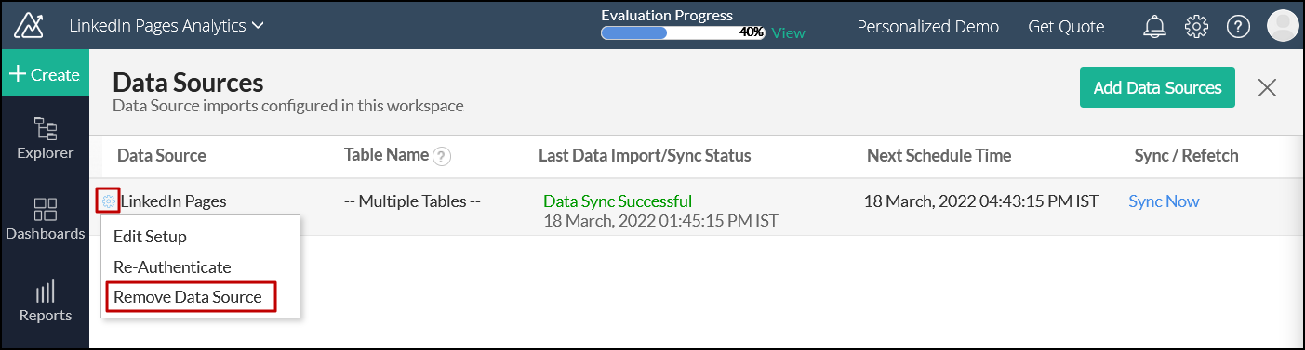This screenshot has height=350, width=1305.
Task: Open the help question mark icon
Action: pos(1238,27)
